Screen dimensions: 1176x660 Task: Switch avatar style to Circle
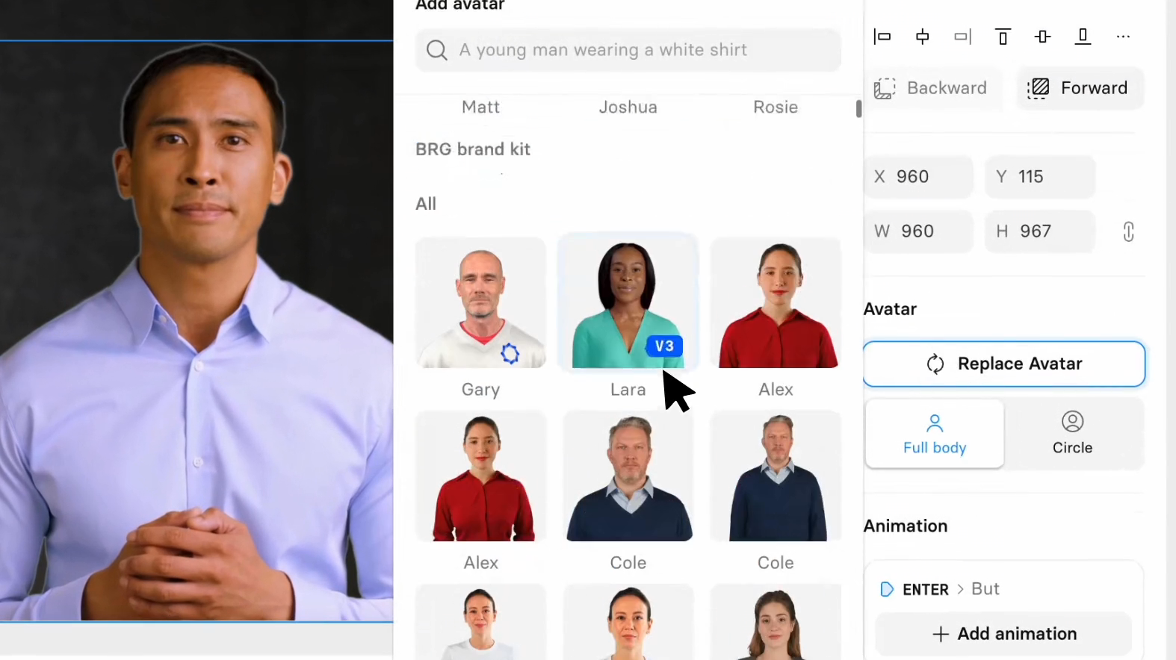click(x=1072, y=434)
